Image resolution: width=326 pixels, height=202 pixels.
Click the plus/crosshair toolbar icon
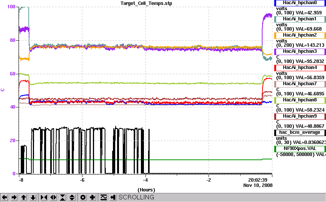[92, 197]
